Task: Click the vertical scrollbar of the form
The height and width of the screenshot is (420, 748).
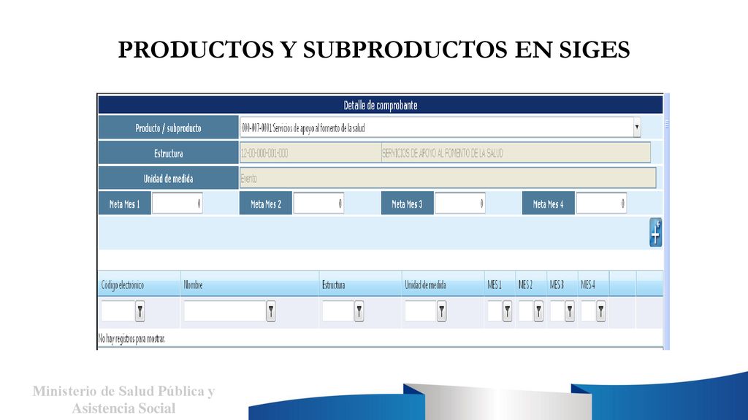Action: [667, 222]
